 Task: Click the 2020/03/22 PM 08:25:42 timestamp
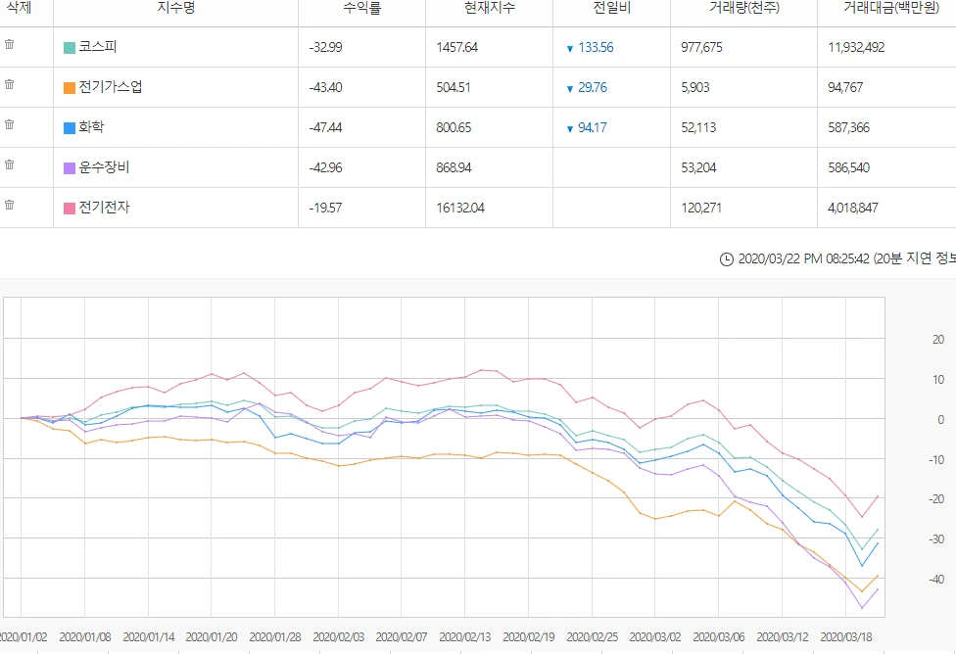tap(803, 259)
